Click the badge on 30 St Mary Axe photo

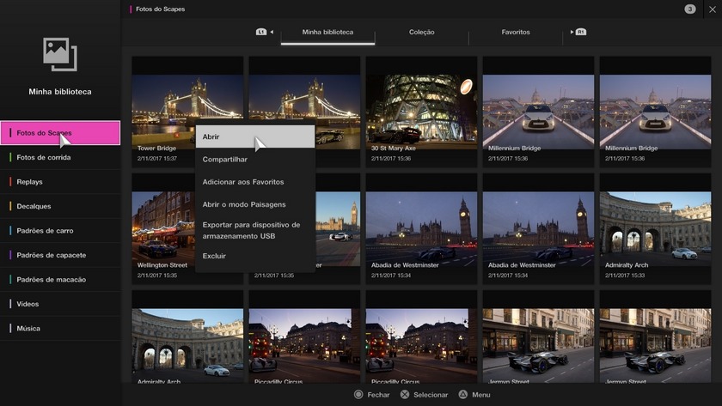[466, 86]
